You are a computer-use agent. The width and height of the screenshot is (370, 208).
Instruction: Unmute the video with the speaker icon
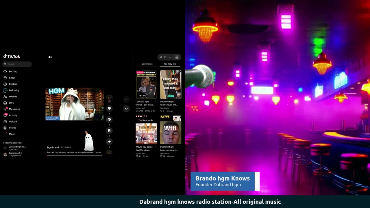(x=50, y=57)
